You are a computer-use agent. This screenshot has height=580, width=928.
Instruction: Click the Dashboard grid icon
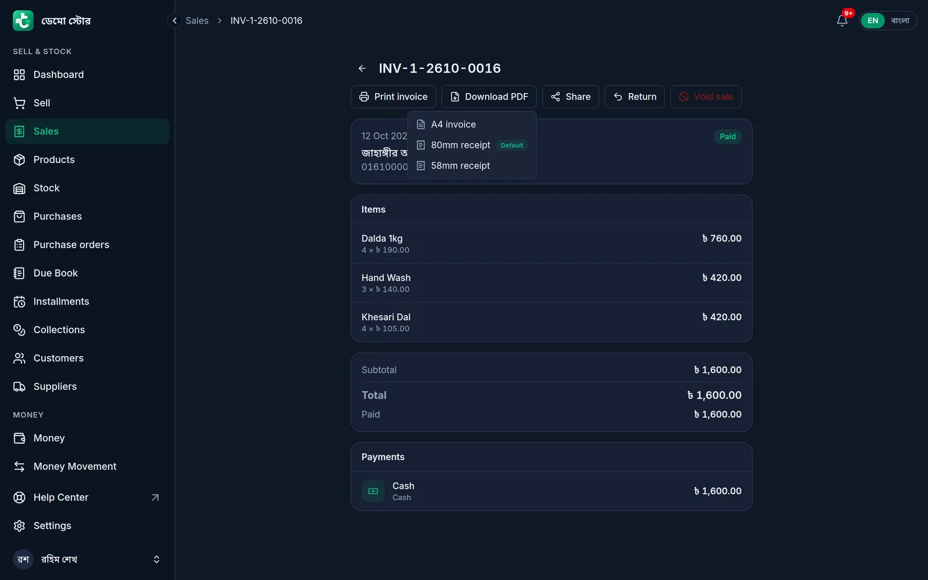[19, 75]
